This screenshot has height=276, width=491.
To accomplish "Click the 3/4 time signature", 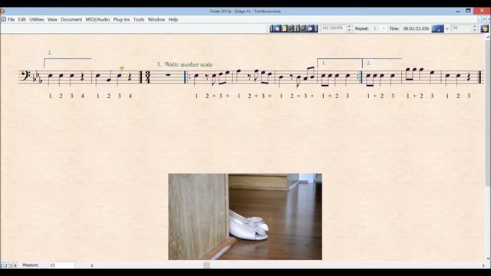I will (148, 77).
